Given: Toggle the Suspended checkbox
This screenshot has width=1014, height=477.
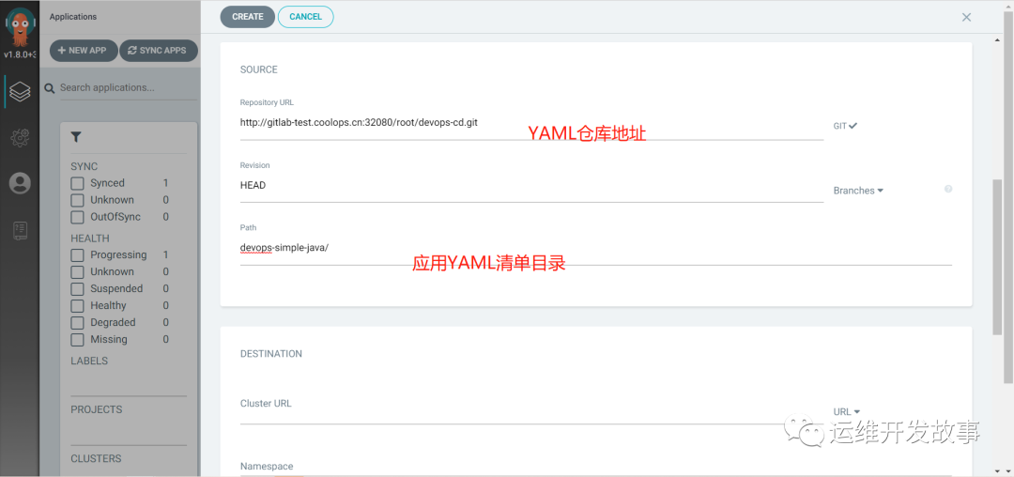Looking at the screenshot, I should coord(78,289).
